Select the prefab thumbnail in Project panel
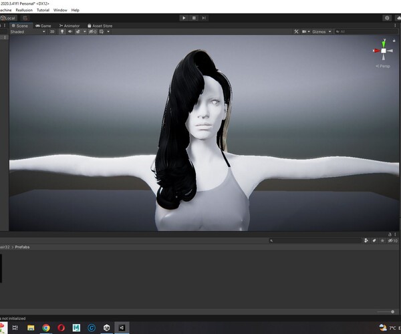 coord(1,269)
